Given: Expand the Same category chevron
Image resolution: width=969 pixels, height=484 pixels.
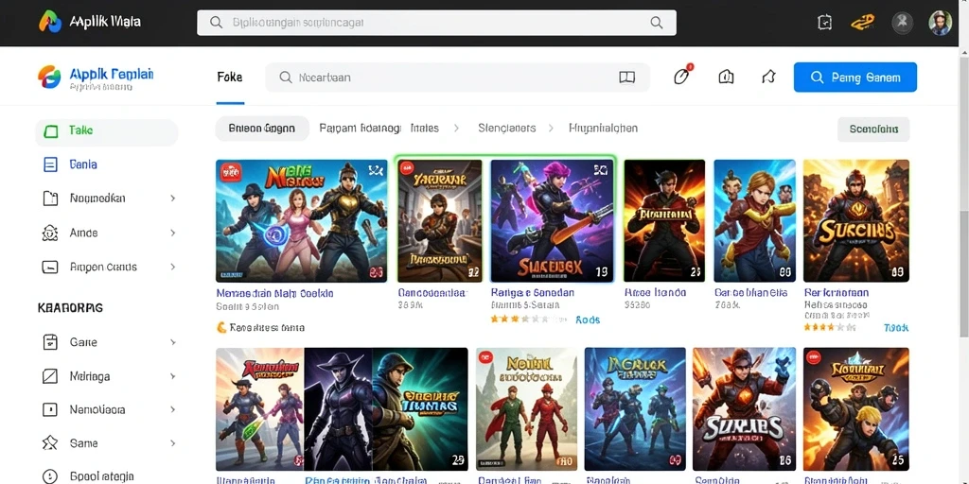Looking at the screenshot, I should 172,443.
